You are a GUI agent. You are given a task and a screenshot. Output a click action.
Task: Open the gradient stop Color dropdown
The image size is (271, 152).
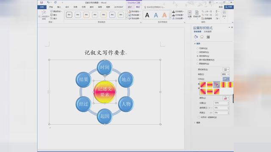point(226,98)
